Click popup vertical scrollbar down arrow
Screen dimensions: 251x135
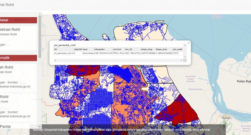185,57
